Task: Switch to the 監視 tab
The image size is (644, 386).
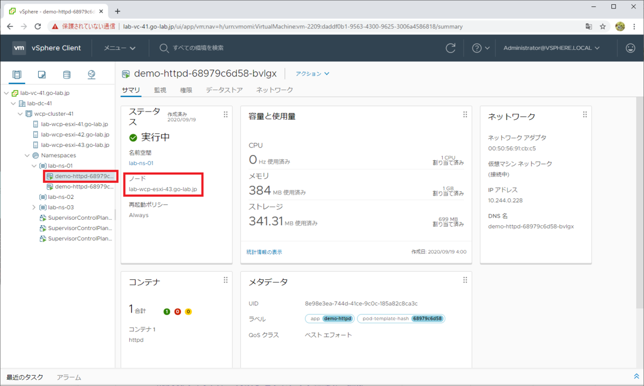Action: pos(160,90)
